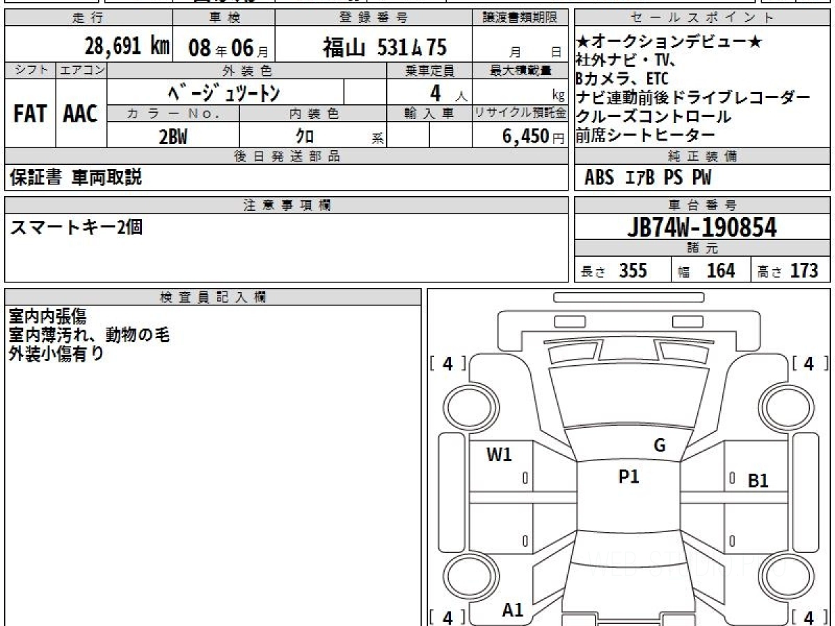Select the AAC air conditioner value
The image size is (835, 626).
pyautogui.click(x=81, y=114)
